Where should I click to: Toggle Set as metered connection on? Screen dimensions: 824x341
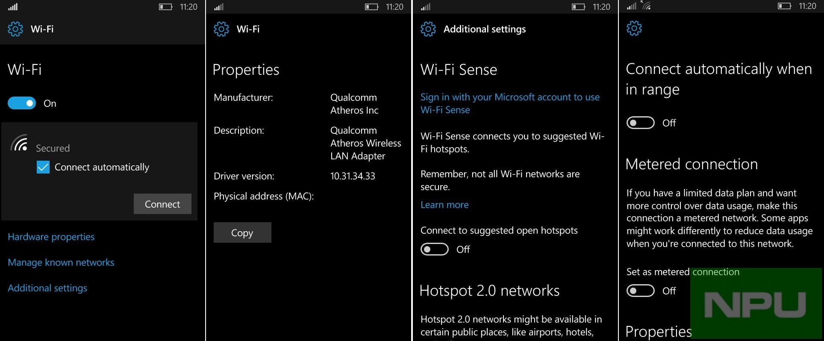[641, 291]
